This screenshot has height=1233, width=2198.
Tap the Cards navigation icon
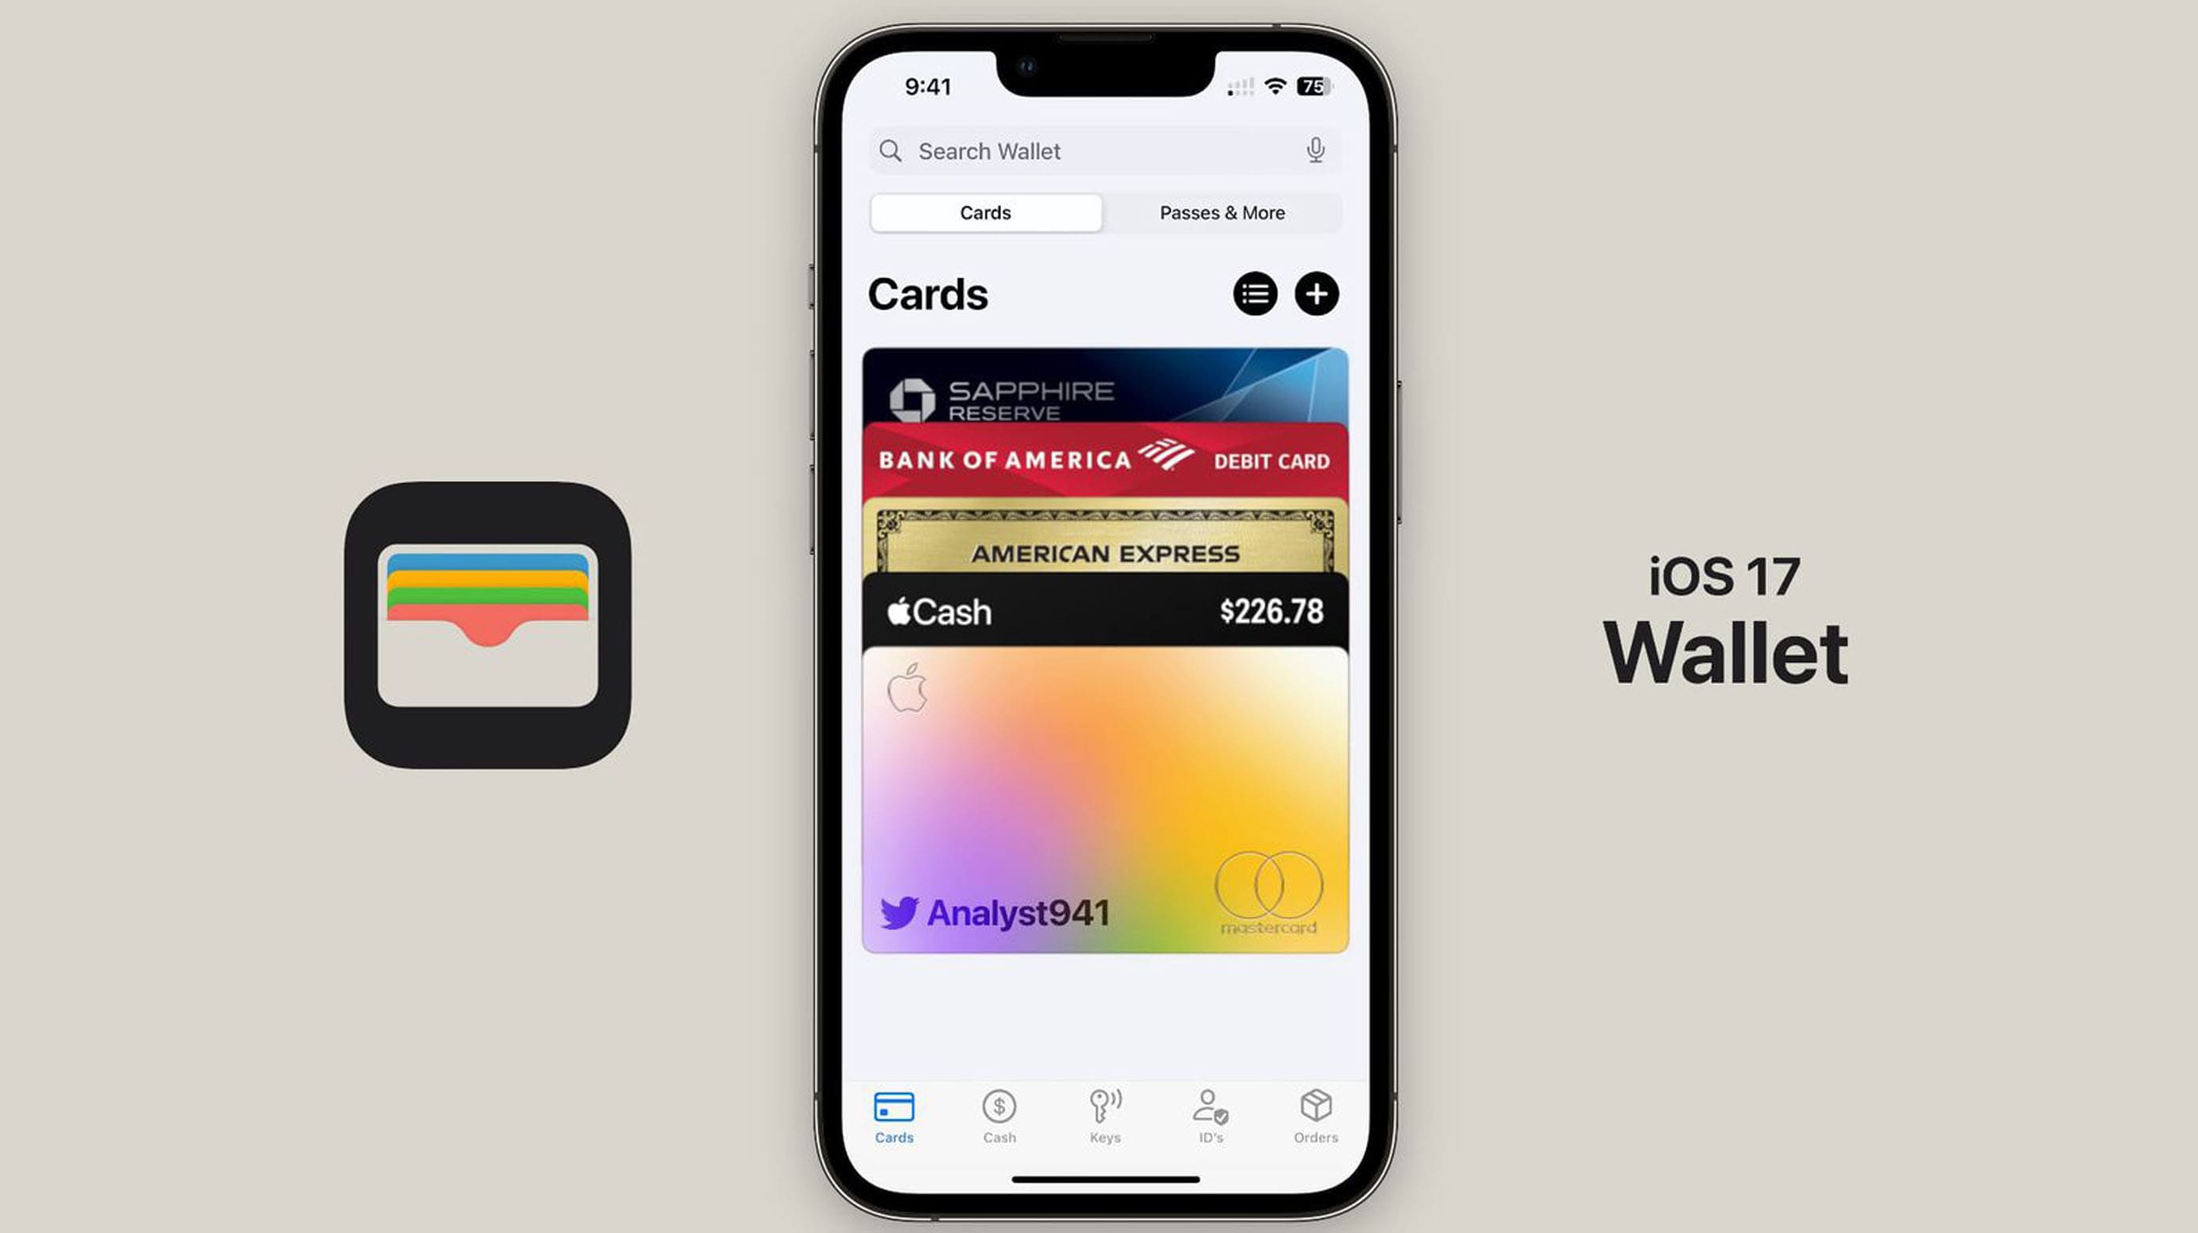(x=894, y=1110)
